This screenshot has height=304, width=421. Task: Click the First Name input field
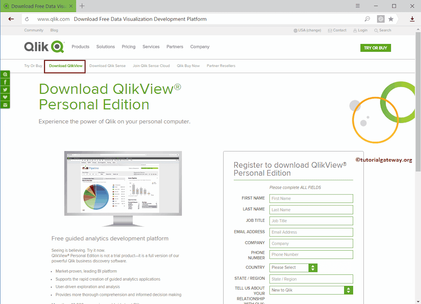pyautogui.click(x=311, y=198)
